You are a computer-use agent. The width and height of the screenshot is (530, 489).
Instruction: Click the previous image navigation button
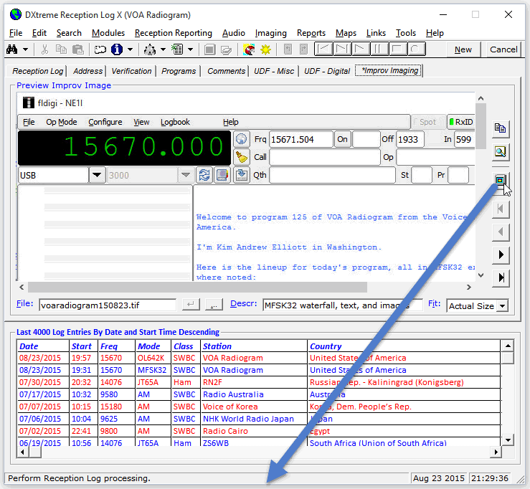point(501,232)
